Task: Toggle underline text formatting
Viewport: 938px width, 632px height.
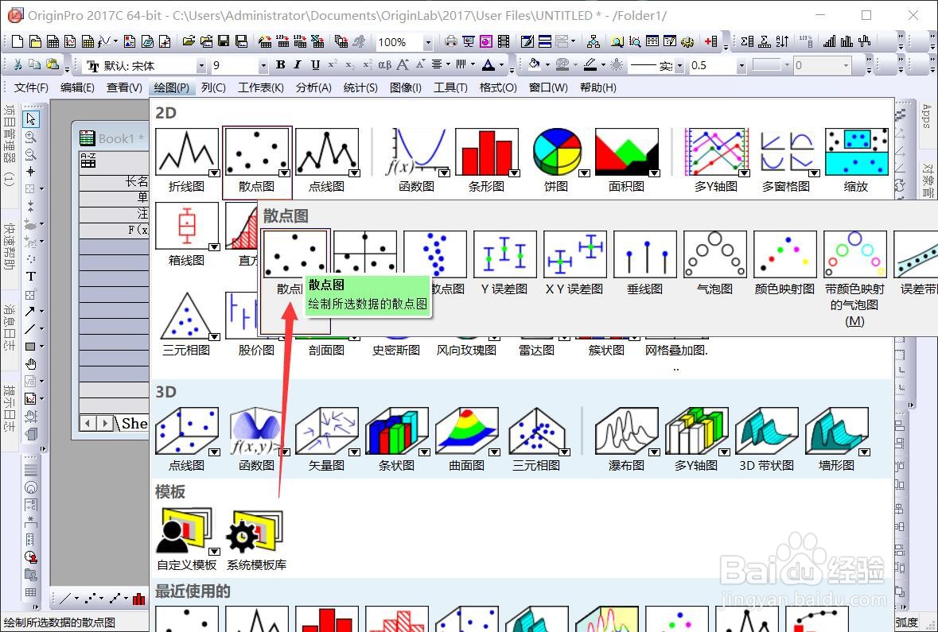Action: point(315,65)
